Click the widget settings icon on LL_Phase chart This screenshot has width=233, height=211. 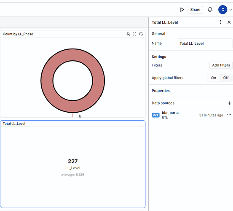pos(141,34)
